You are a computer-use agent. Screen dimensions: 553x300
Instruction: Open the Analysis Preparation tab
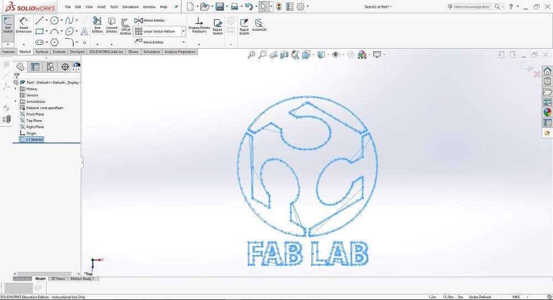[180, 52]
